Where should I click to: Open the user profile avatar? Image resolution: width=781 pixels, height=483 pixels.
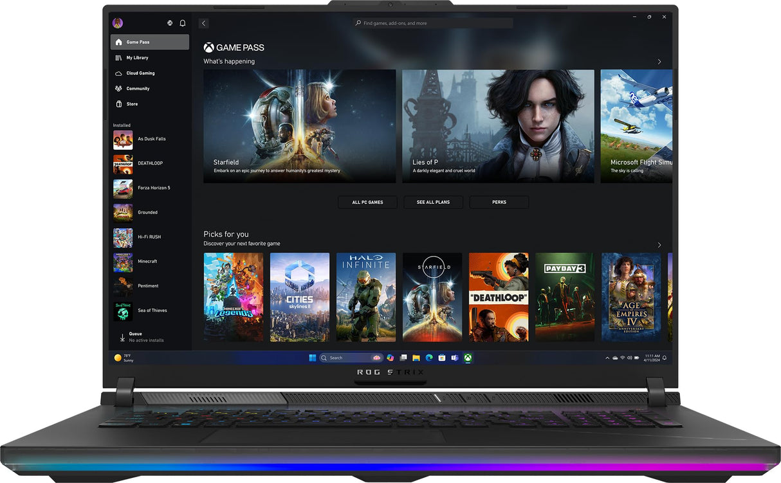(118, 23)
